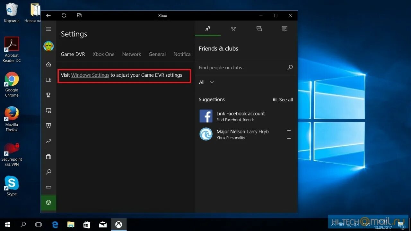Launch Microsoft Edge from taskbar
Viewport: 411px width, 231px height.
(55, 225)
